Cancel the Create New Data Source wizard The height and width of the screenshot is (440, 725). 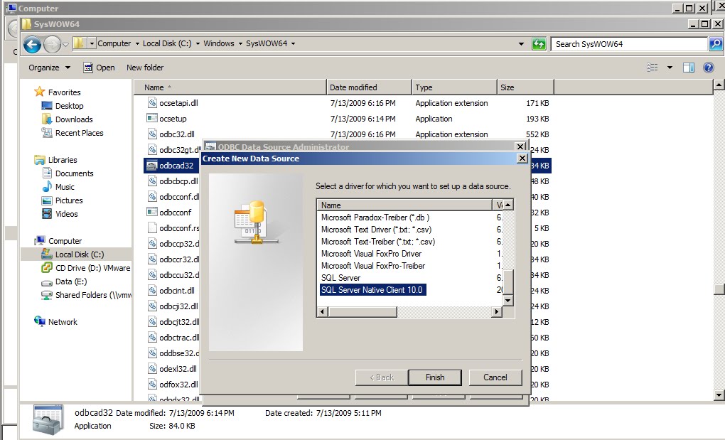pyautogui.click(x=495, y=377)
